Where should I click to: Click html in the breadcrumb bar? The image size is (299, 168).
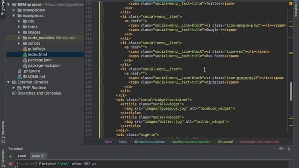(108, 142)
